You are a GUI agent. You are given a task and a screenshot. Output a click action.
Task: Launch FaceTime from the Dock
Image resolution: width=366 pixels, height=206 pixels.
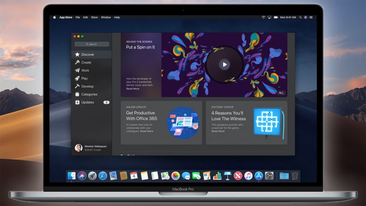click(x=196, y=175)
